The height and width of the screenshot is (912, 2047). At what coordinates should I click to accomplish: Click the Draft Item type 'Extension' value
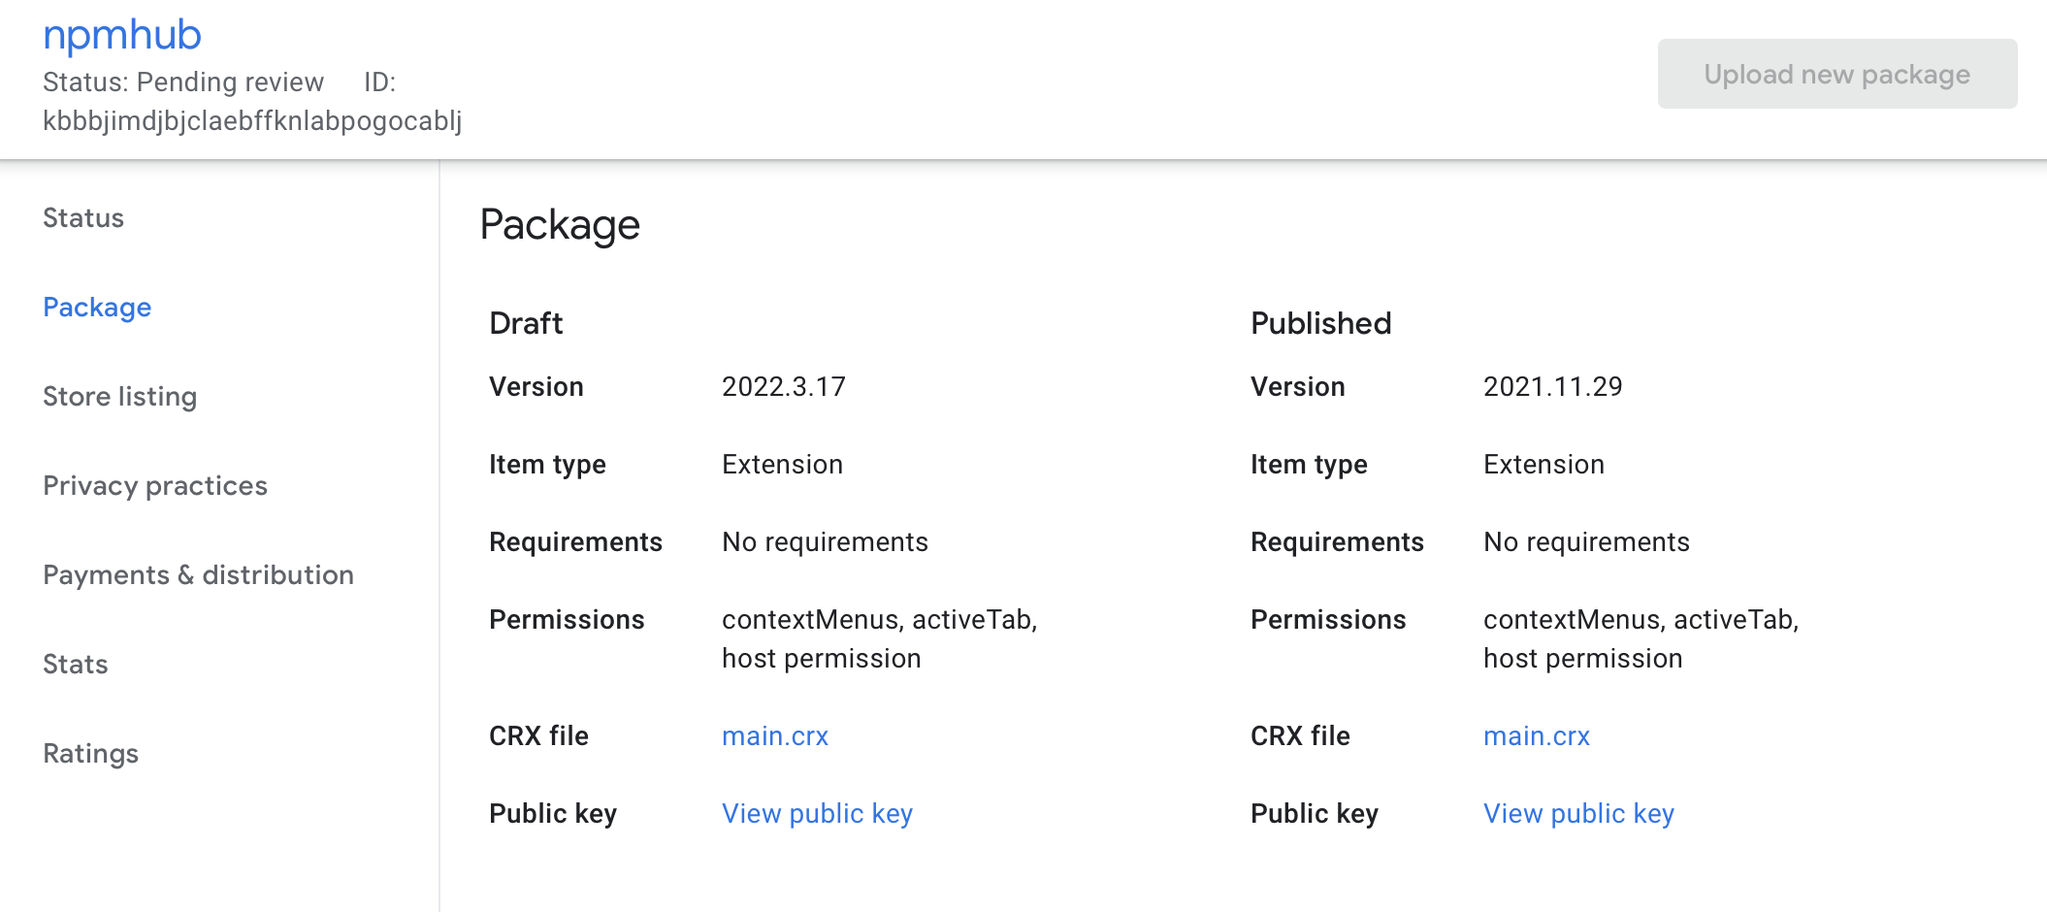783,465
